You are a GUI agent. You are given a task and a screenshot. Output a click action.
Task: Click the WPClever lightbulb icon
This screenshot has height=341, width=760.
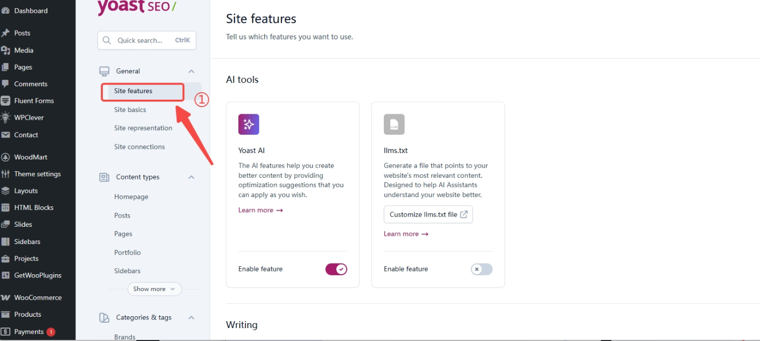(x=6, y=117)
